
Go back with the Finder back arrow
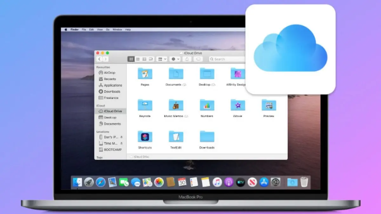[99, 59]
